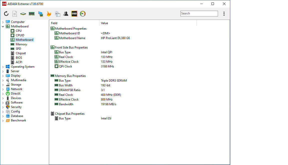Click the user accounts toolbar icon
Image resolution: width=288 pixels, height=165 pixels.
click(x=66, y=14)
